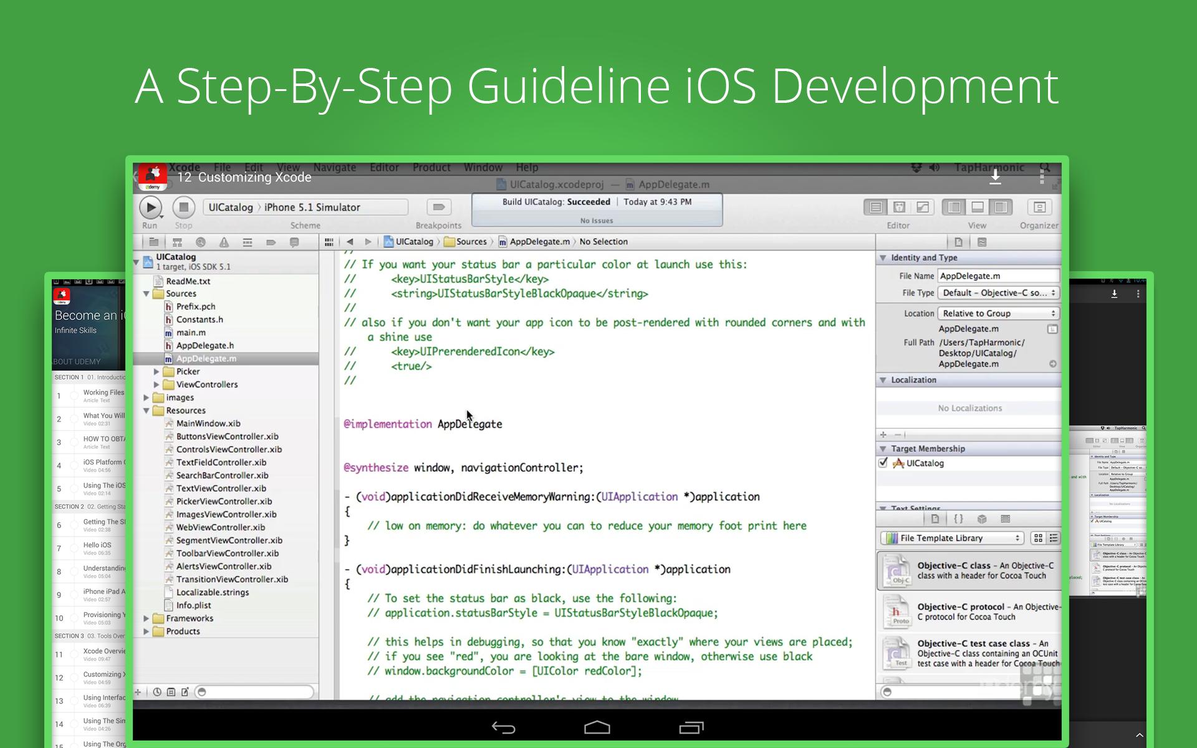
Task: Select the Standard editor button
Action: coord(875,207)
